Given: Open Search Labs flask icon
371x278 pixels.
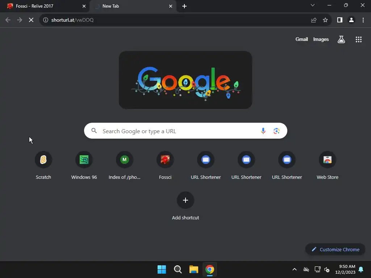Looking at the screenshot, I should tap(341, 39).
